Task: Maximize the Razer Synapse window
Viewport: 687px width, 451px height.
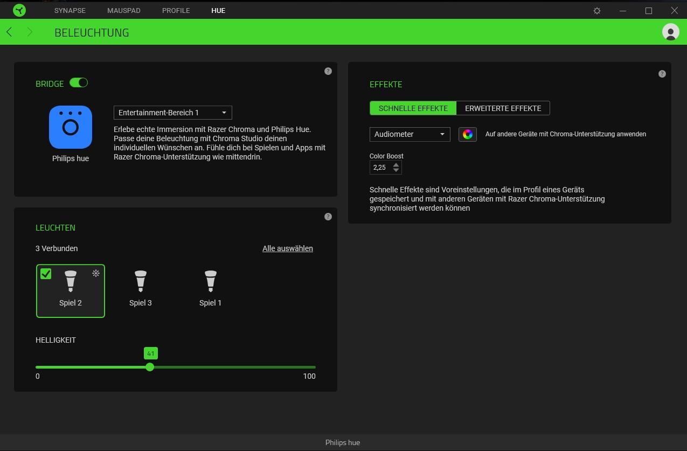Action: (649, 11)
